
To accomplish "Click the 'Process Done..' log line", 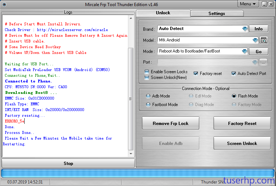I will point(19,132).
